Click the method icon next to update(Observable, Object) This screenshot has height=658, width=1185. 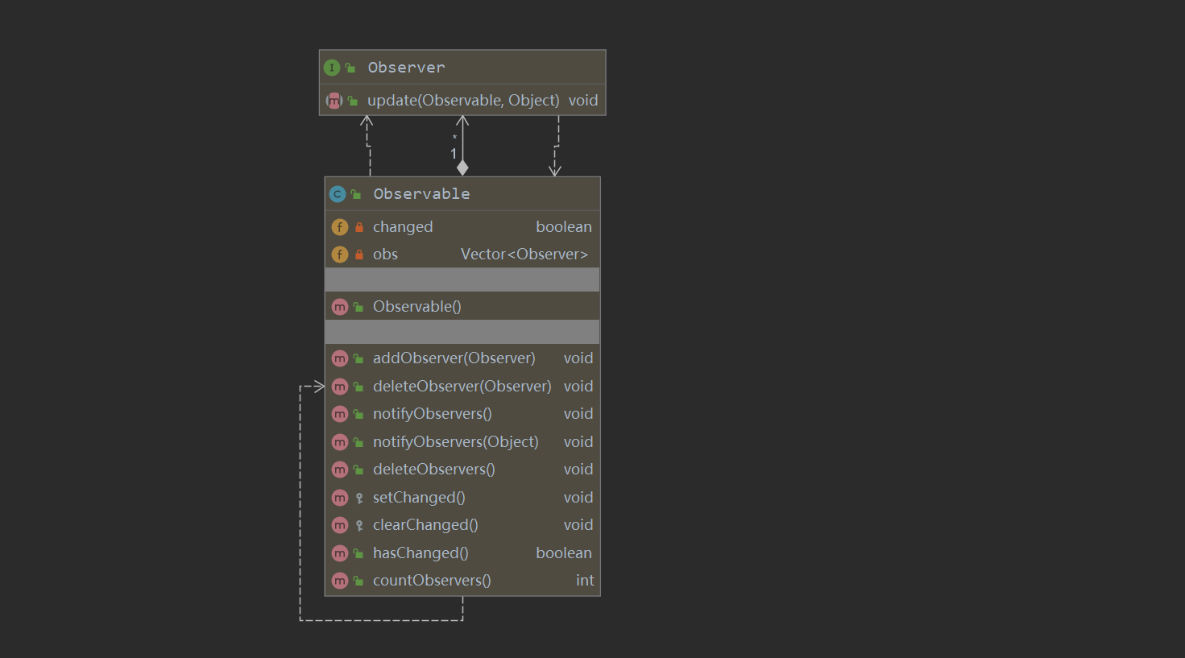click(334, 101)
